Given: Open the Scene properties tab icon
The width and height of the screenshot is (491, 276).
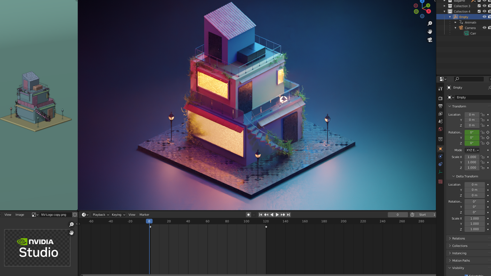Looking at the screenshot, I should [441, 121].
